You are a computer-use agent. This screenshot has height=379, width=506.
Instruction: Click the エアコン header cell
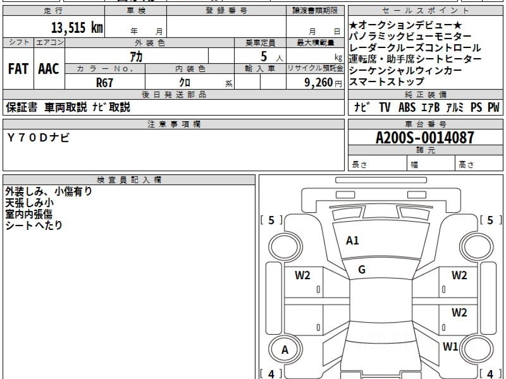[49, 43]
